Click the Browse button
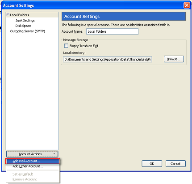The image size is (192, 184). pos(174,59)
